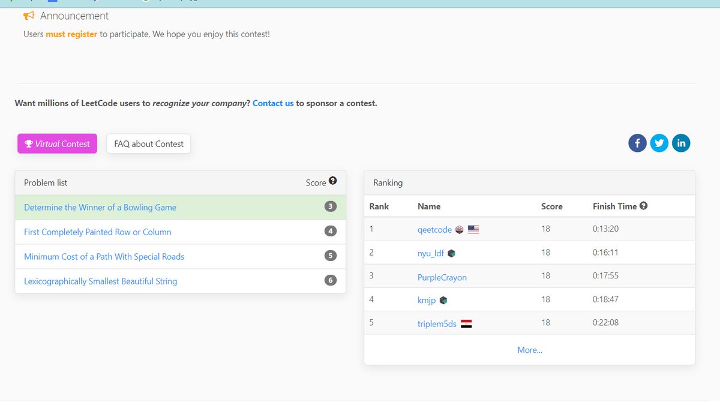
Task: Click More... to see full ranking
Action: pyautogui.click(x=530, y=350)
